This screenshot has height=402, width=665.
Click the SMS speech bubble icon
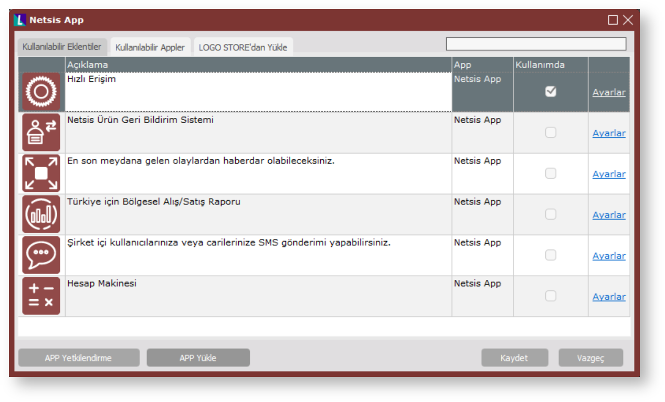pos(41,255)
